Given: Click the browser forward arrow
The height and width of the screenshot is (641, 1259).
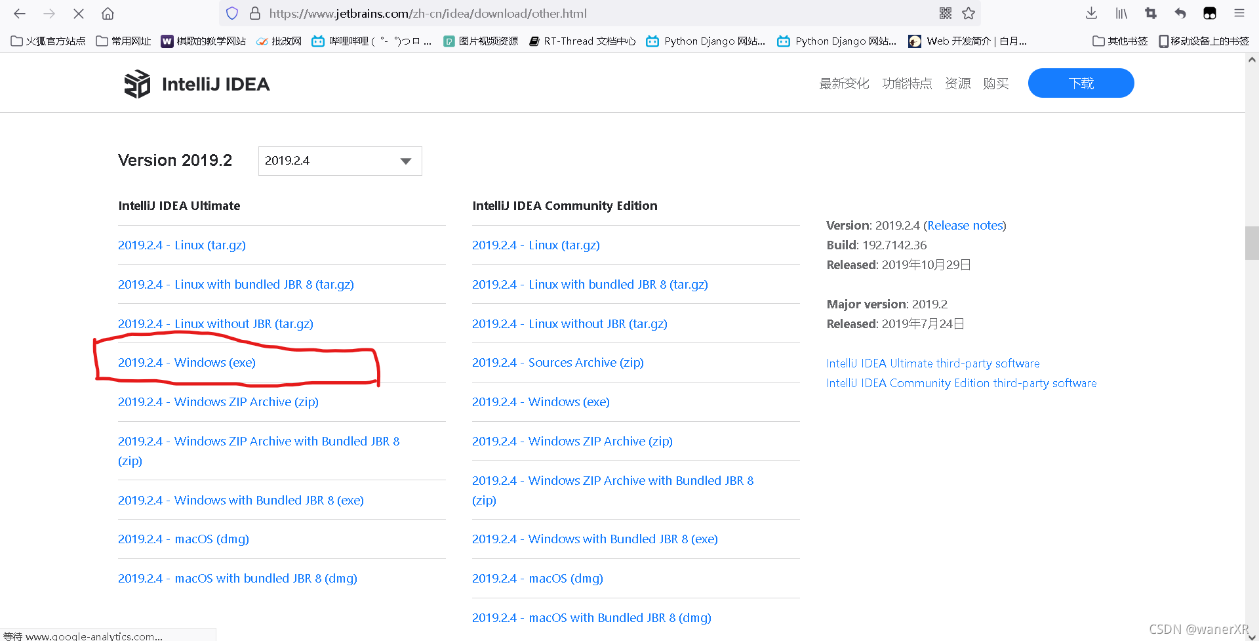Looking at the screenshot, I should (x=49, y=13).
